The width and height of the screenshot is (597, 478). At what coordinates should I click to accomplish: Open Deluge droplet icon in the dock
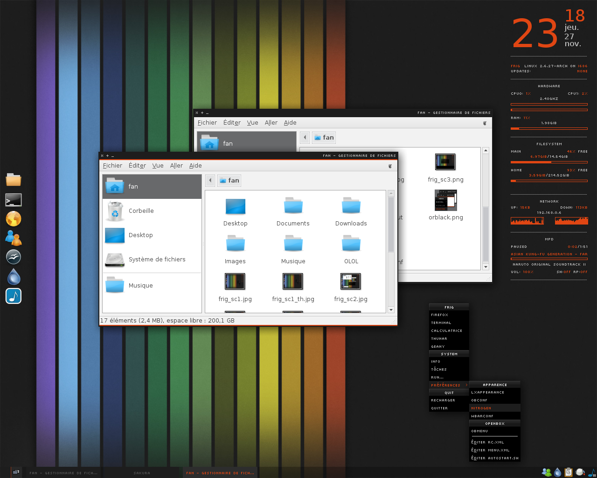14,276
